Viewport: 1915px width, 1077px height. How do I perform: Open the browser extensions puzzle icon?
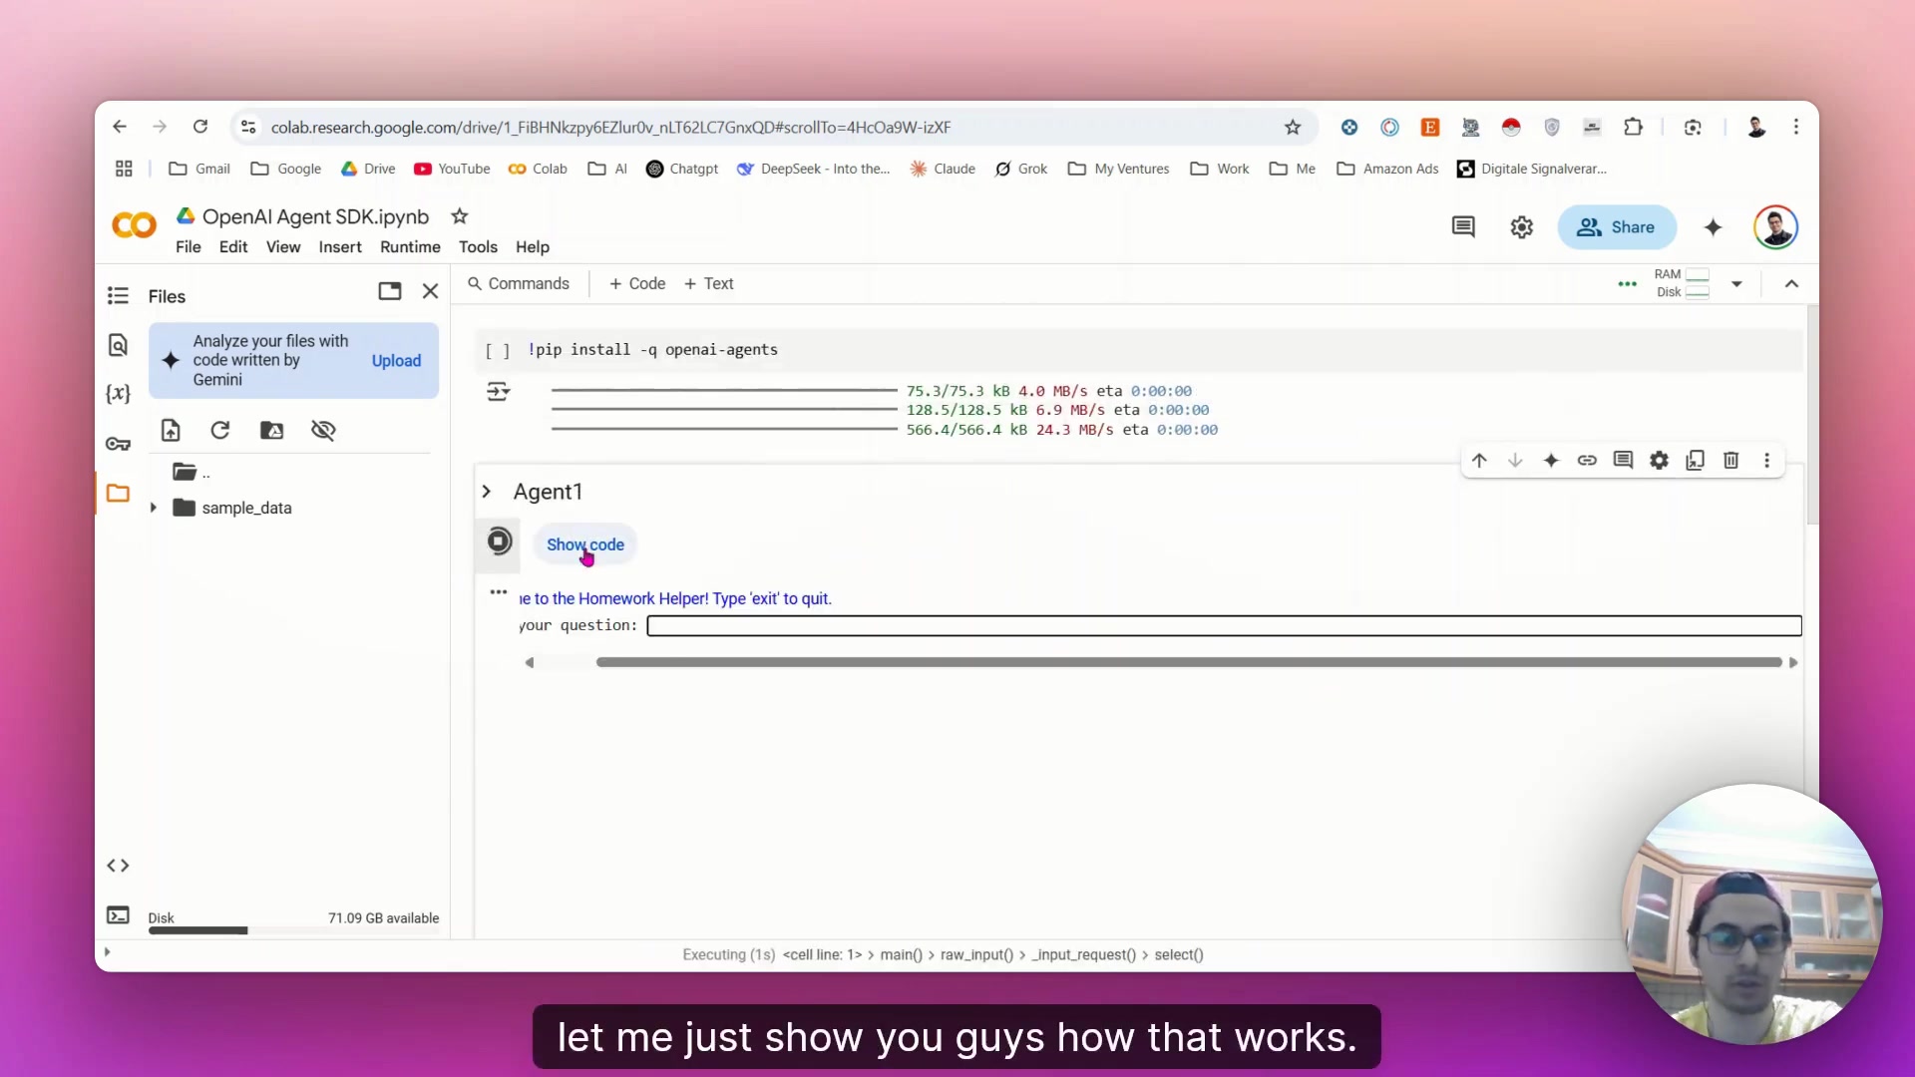[x=1633, y=128]
